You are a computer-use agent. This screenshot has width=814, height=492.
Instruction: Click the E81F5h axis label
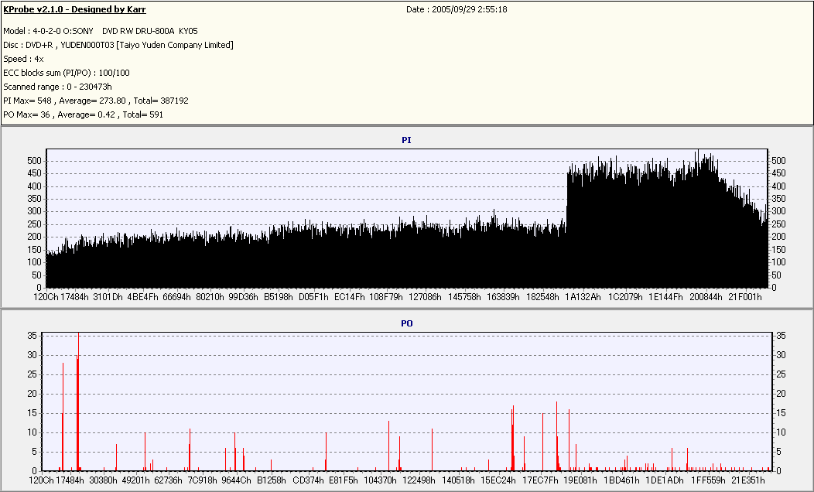click(x=343, y=480)
